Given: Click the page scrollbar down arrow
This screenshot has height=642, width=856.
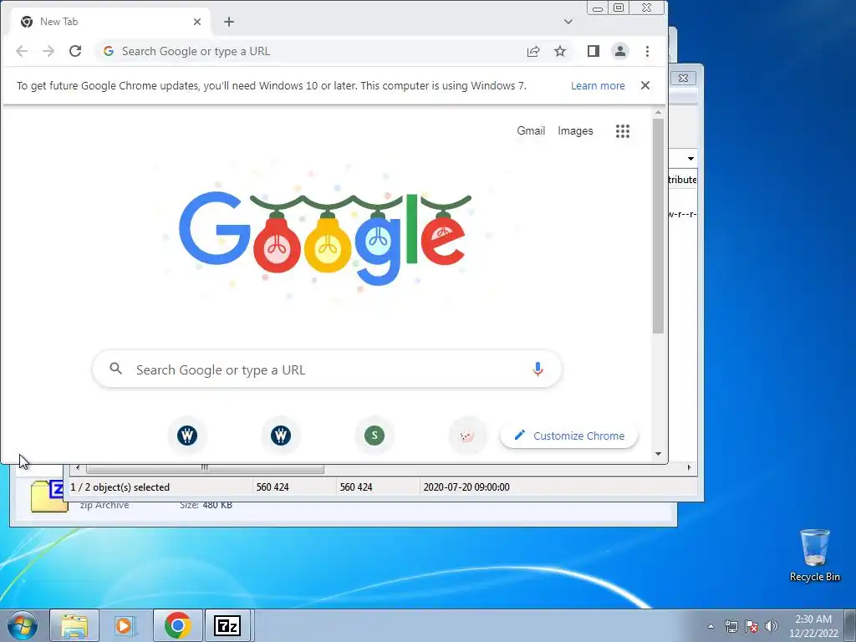Looking at the screenshot, I should (x=658, y=454).
